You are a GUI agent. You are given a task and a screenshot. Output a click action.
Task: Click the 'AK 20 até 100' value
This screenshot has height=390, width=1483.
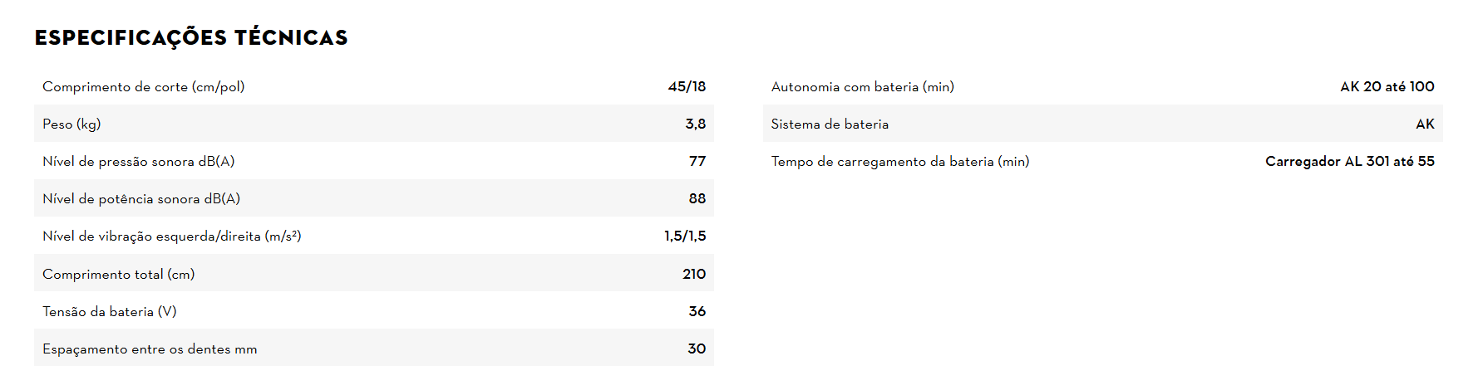1387,86
